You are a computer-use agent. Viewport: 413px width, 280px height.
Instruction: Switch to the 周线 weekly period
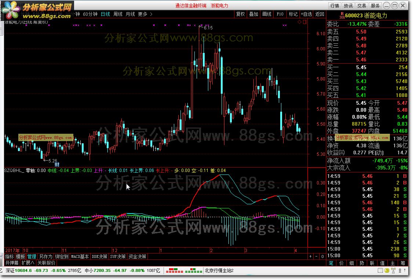pos(118,14)
